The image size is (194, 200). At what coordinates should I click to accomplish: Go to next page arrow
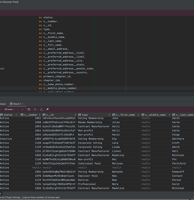[x=18, y=109]
